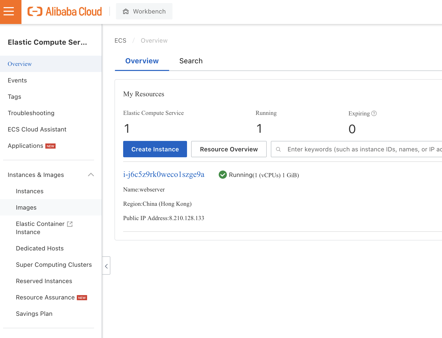Image resolution: width=442 pixels, height=338 pixels.
Task: Focus the instance keyword search field
Action: coord(356,149)
